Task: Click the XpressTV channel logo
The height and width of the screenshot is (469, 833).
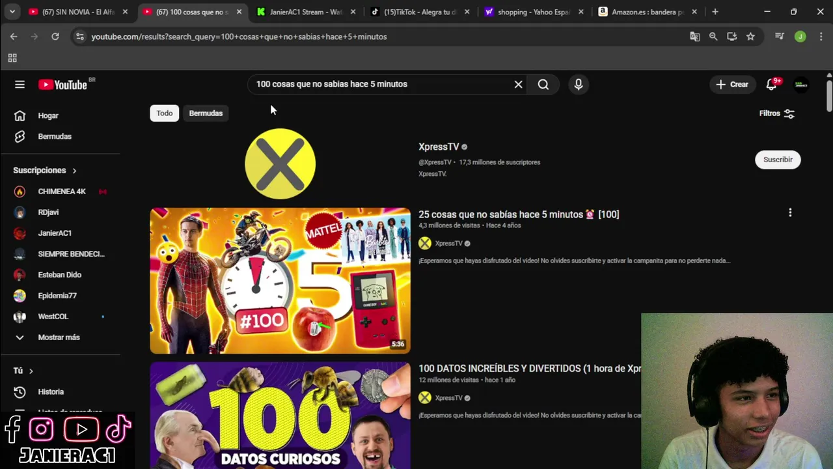Action: 280,163
